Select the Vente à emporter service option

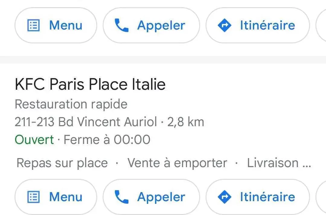point(177,163)
